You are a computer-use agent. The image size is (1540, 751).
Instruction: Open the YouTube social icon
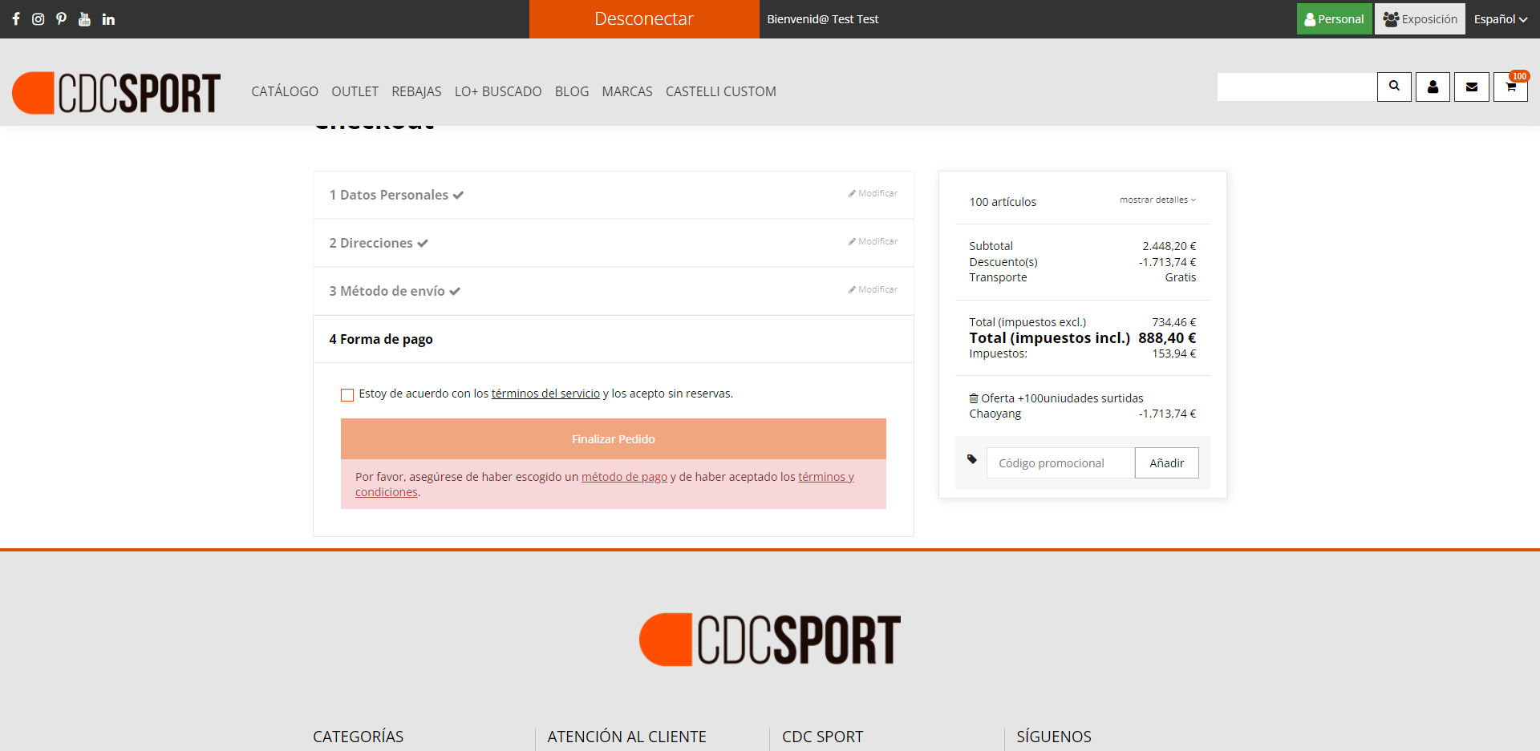[85, 19]
